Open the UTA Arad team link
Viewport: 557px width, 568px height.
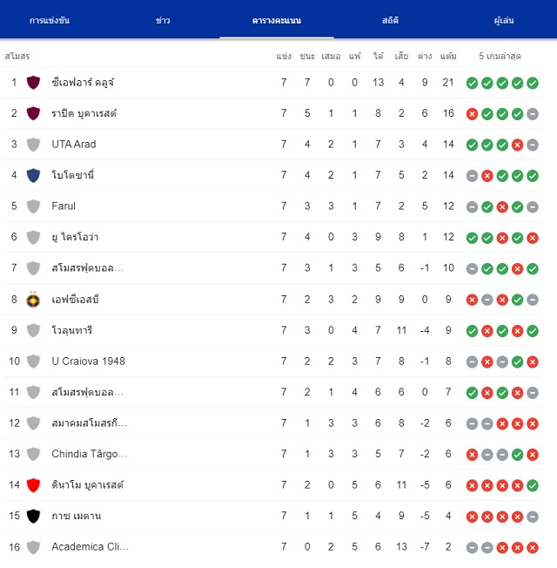coord(74,144)
